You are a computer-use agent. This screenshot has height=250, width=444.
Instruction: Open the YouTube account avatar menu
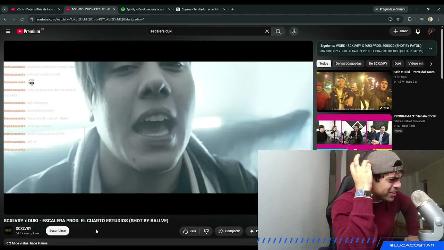(x=432, y=31)
